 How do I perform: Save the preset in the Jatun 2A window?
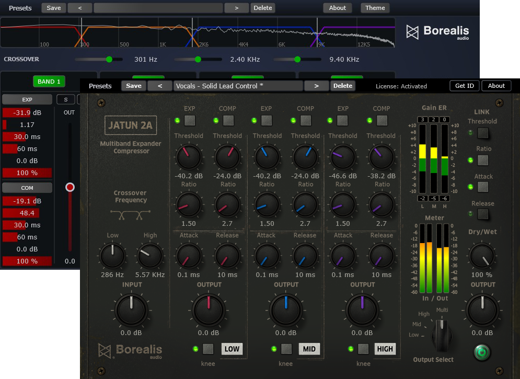pyautogui.click(x=134, y=86)
